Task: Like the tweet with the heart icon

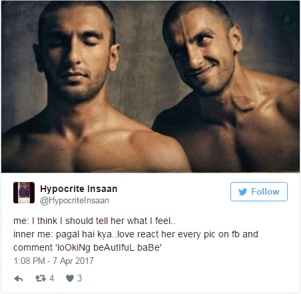Action: coord(70,279)
